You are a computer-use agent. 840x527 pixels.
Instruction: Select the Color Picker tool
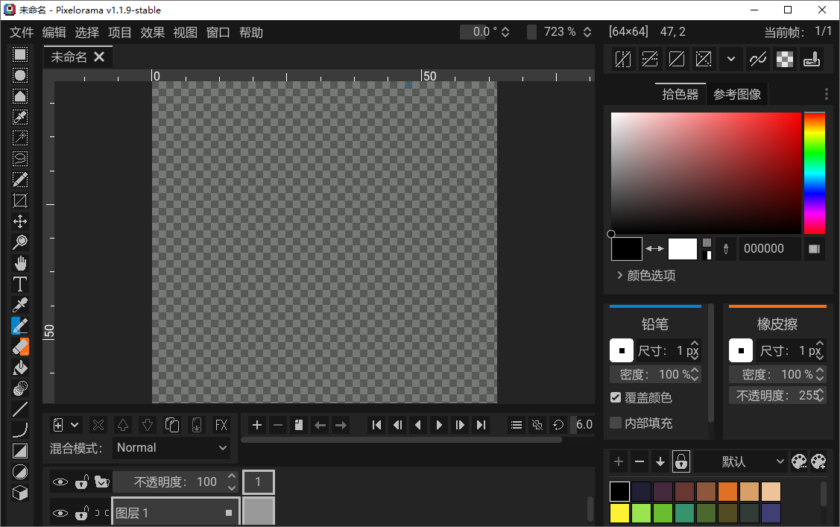20,304
